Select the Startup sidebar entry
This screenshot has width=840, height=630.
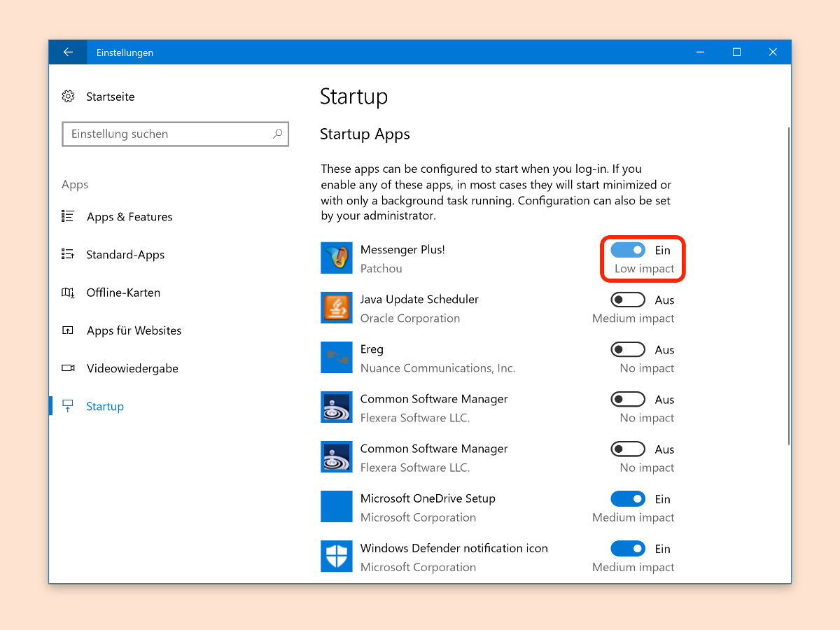click(105, 406)
